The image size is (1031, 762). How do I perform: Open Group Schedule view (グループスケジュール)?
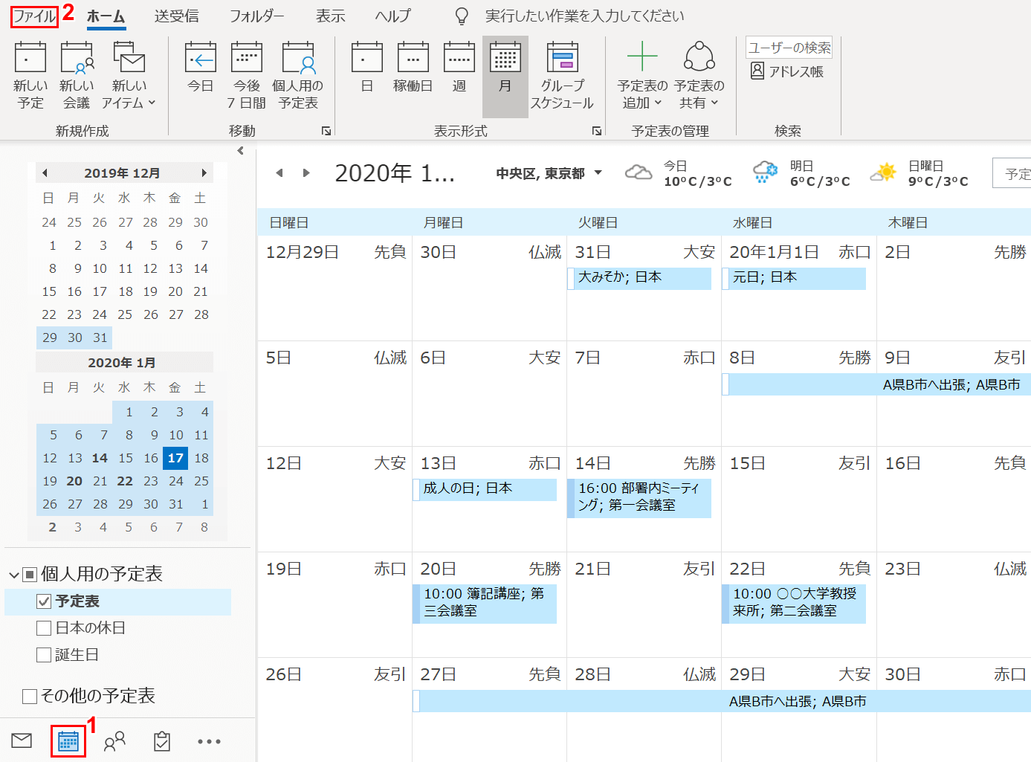[563, 76]
